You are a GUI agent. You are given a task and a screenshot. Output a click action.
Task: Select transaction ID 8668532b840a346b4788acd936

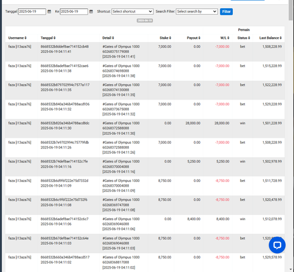point(65,104)
